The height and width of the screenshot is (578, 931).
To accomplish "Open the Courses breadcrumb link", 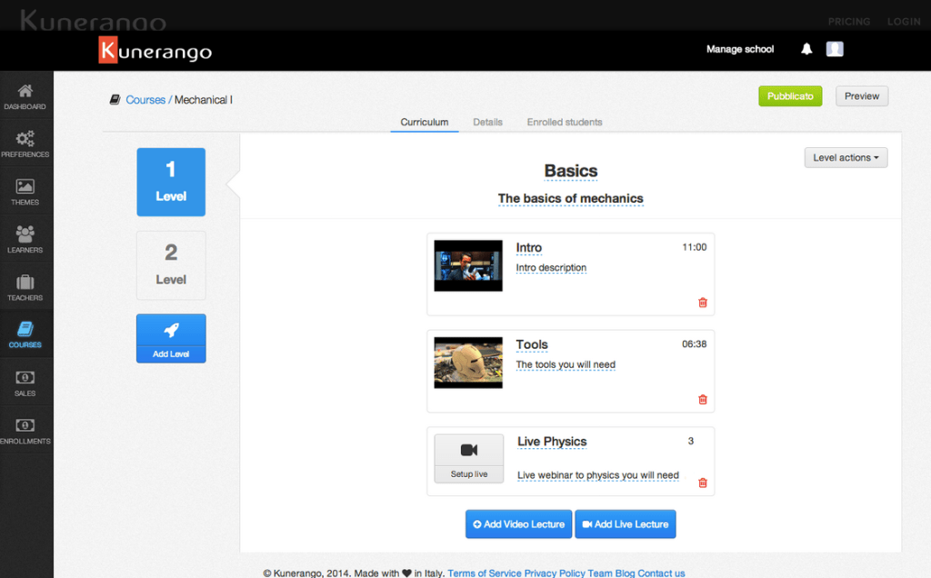I will coord(145,100).
